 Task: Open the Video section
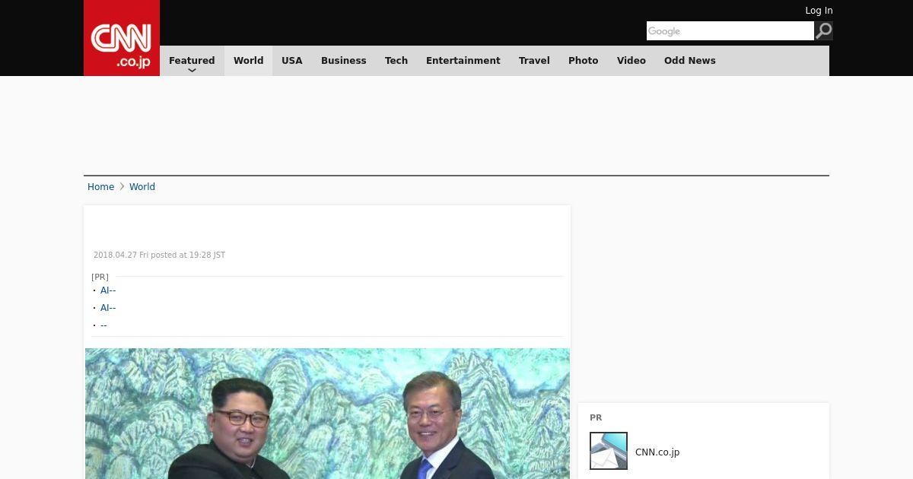click(x=631, y=61)
